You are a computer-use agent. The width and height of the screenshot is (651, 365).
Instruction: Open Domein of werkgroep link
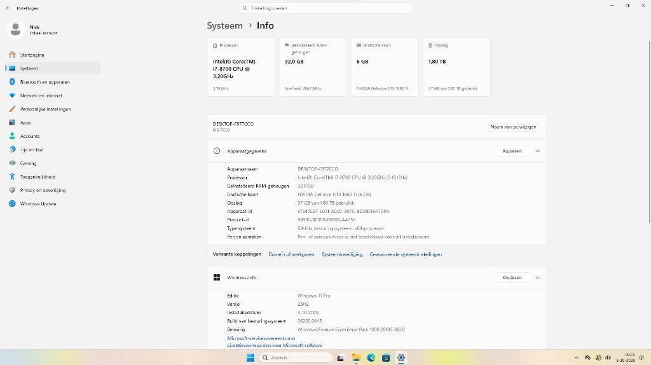pos(291,254)
